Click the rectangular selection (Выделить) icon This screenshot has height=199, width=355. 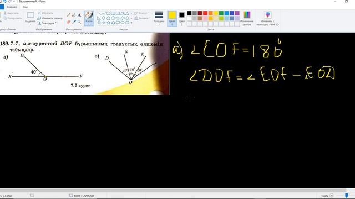pos(31,15)
